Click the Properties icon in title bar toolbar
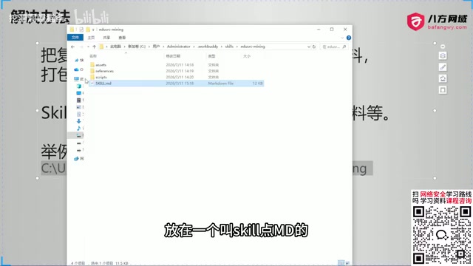Screen dimensions: 473x266 tap(81, 30)
